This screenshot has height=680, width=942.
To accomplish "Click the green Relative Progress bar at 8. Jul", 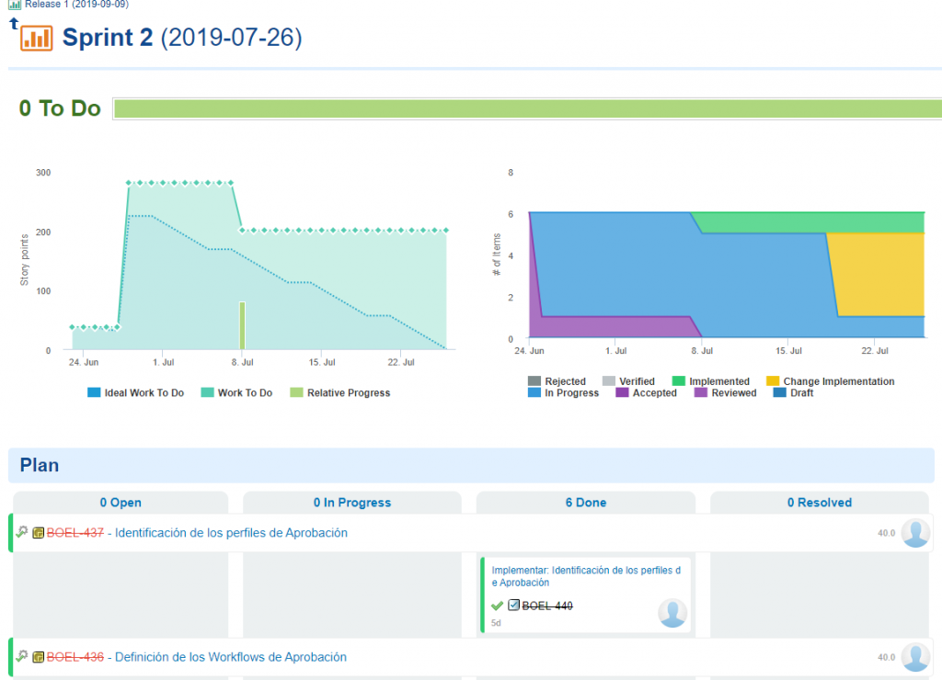I will pos(242,325).
